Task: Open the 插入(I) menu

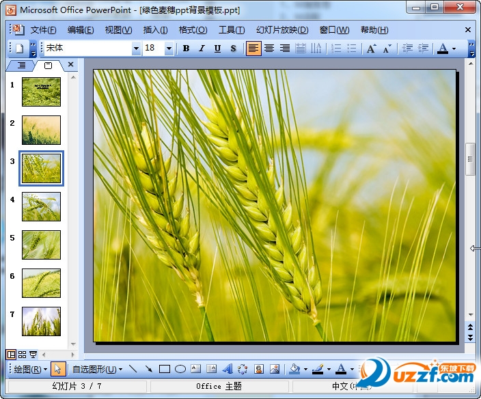Action: click(156, 30)
